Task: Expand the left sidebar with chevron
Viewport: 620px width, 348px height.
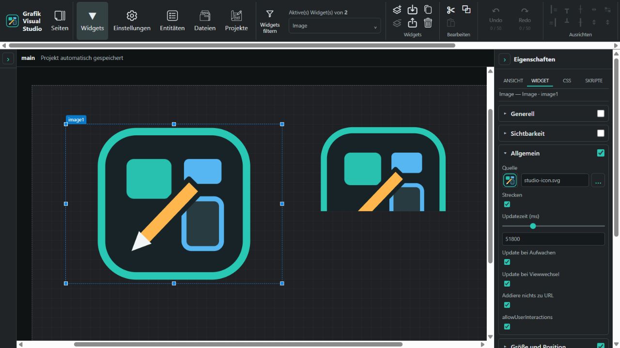Action: [8, 59]
